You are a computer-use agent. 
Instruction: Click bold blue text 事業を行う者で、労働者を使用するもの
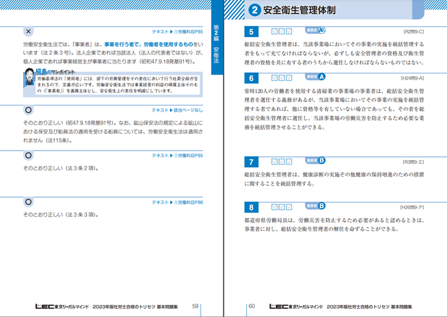pos(149,44)
